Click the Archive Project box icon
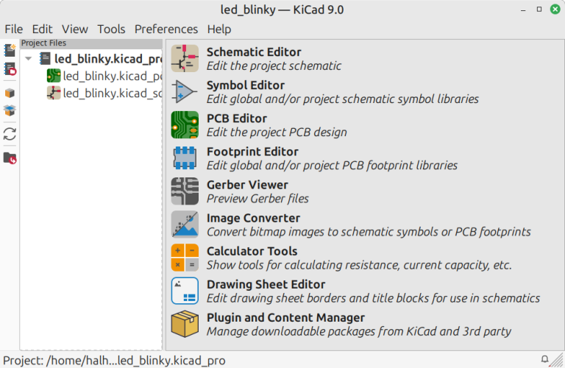This screenshot has height=368, width=565. [10, 93]
